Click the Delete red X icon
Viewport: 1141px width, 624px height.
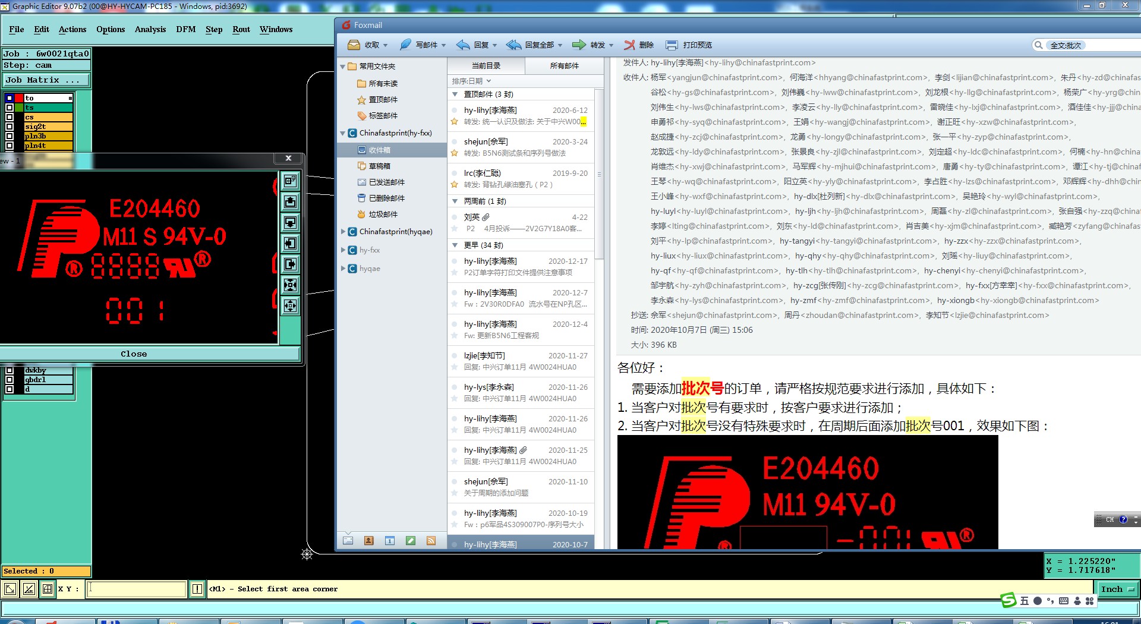coord(629,45)
